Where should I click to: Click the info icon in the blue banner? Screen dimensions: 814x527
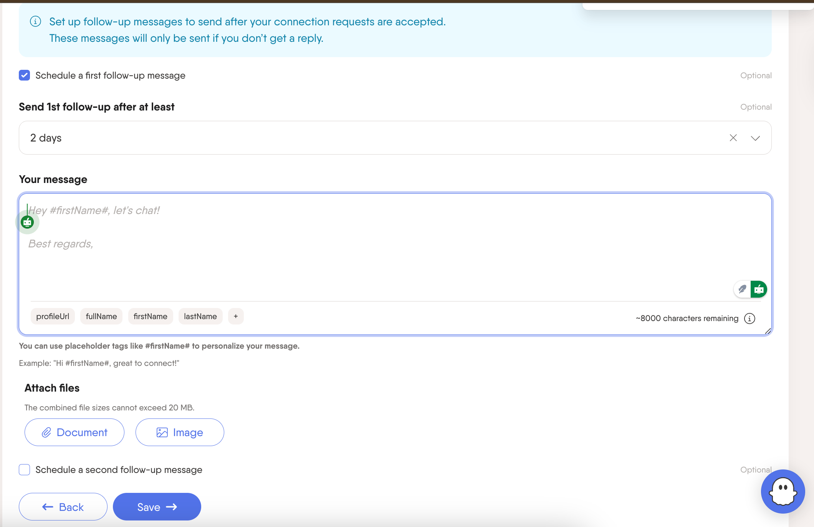click(x=35, y=21)
